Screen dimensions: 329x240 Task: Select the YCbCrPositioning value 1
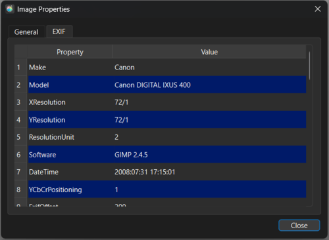[210, 190]
